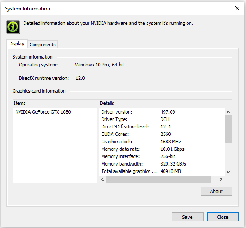Click the Total available graphics row
This screenshot has height=228, width=246.
[162, 171]
